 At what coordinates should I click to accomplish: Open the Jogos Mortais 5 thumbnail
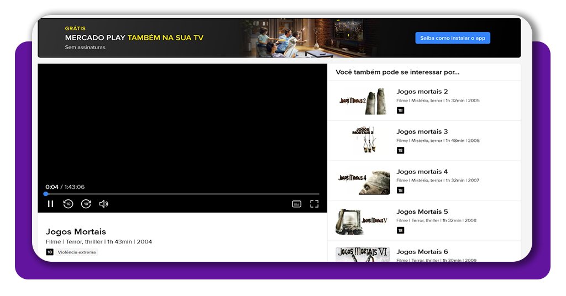[363, 221]
